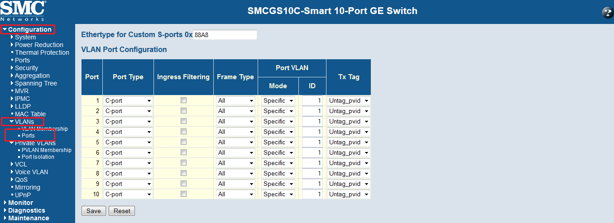Click the Custom S-ports Ethertype field
Screen dimensions: 614x223
click(225, 35)
